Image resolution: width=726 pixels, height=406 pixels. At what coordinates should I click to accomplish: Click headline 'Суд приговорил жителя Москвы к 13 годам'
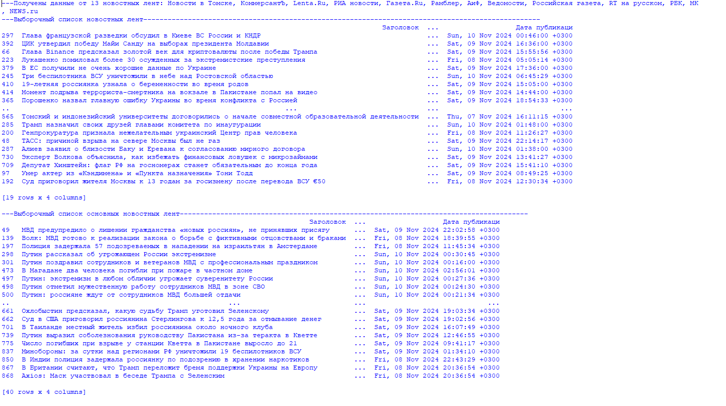(174, 181)
